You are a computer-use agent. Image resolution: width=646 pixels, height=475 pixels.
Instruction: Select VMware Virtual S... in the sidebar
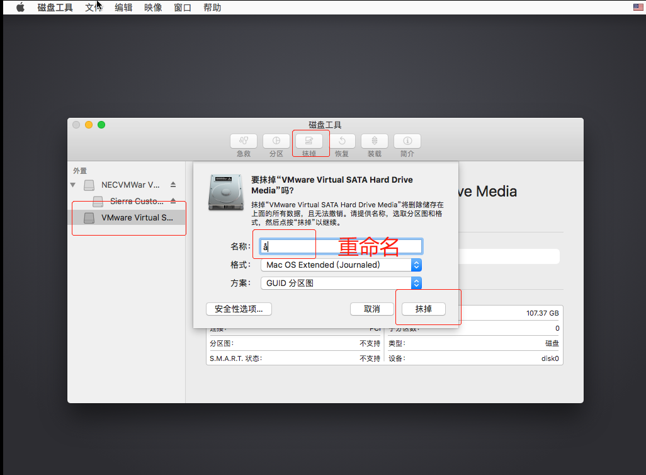tap(127, 218)
